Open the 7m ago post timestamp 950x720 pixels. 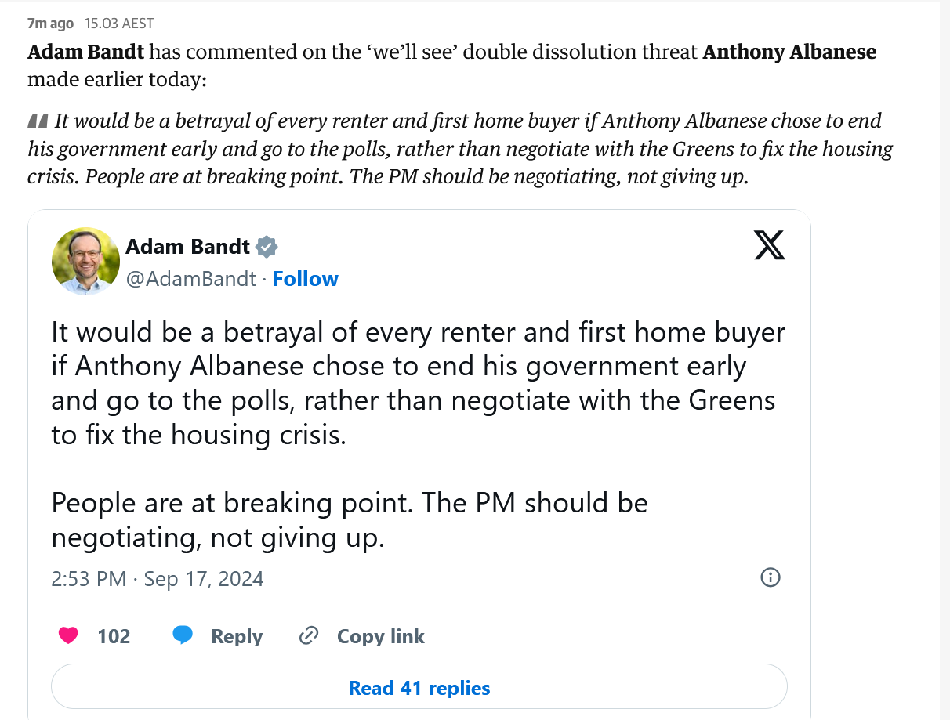click(50, 24)
